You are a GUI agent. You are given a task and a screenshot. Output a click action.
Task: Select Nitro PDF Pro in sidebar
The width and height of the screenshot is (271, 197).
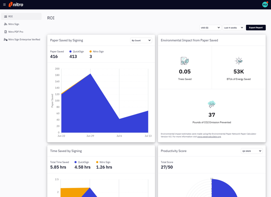(x=16, y=32)
